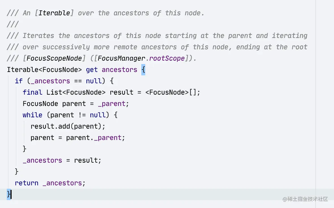Image resolution: width=334 pixels, height=208 pixels.
Task: Click the 稀土掘金技术社区 watermark
Action: click(305, 199)
